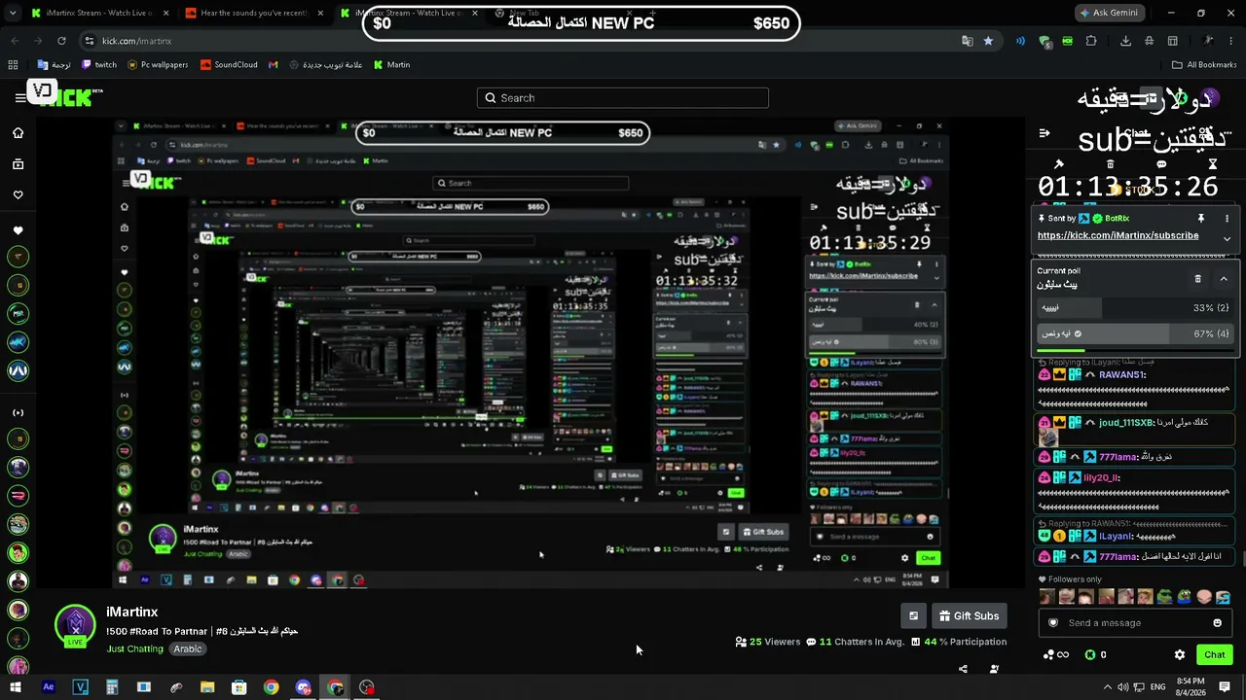
Task: Open joud_111SXB username in chat
Action: [x=1125, y=423]
